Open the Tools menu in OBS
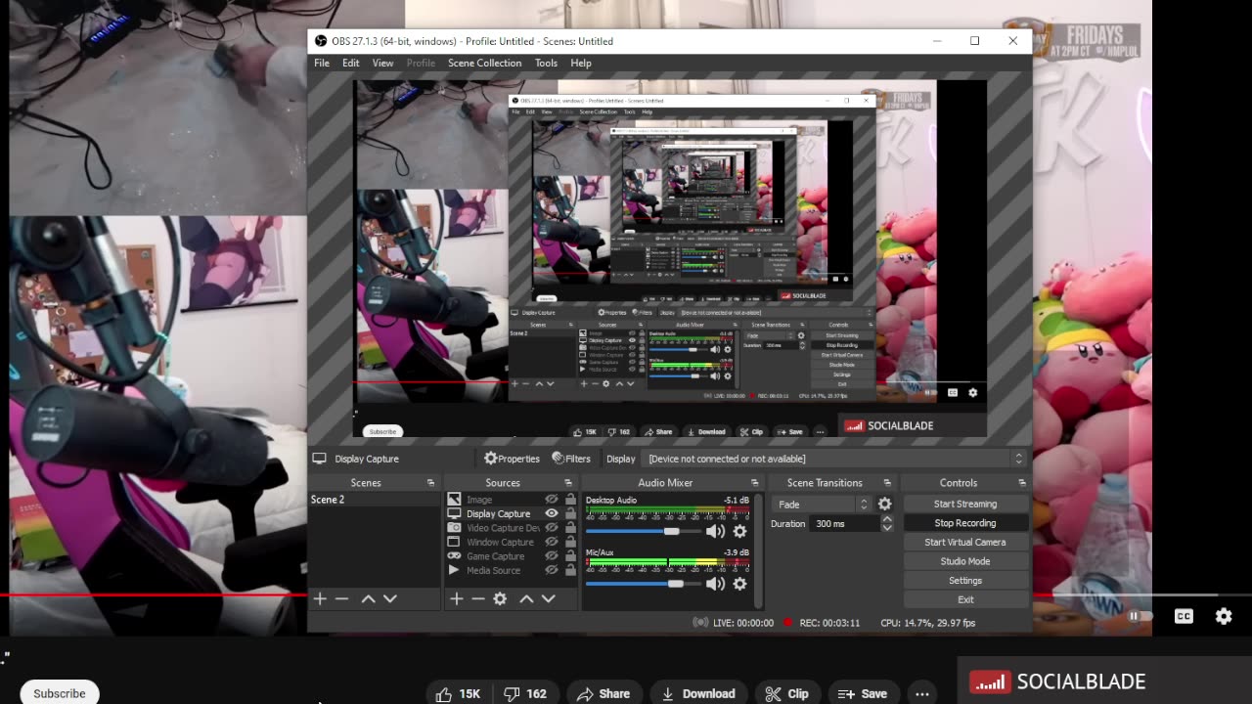 [546, 63]
